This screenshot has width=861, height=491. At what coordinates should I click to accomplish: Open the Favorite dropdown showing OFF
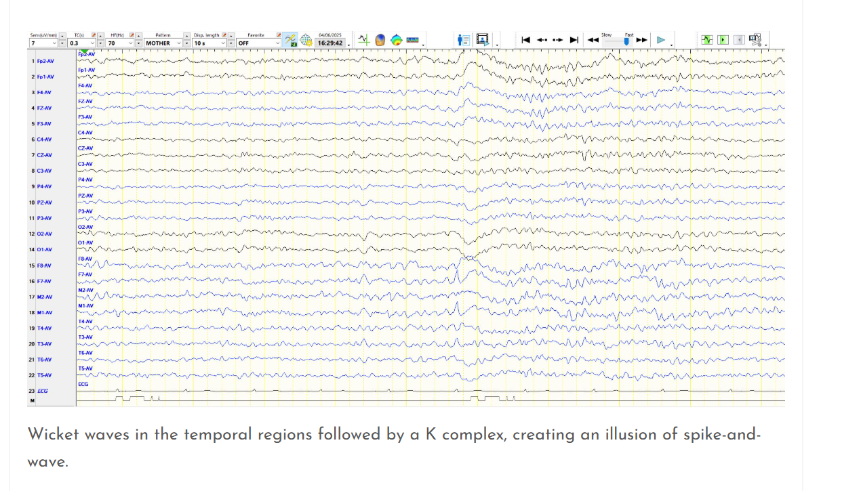pyautogui.click(x=258, y=43)
